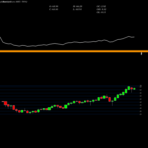Image resolution: width=148 pixels, height=148 pixels.
Task: Click the 'OL: 0.11' value
Action: tap(101, 12)
